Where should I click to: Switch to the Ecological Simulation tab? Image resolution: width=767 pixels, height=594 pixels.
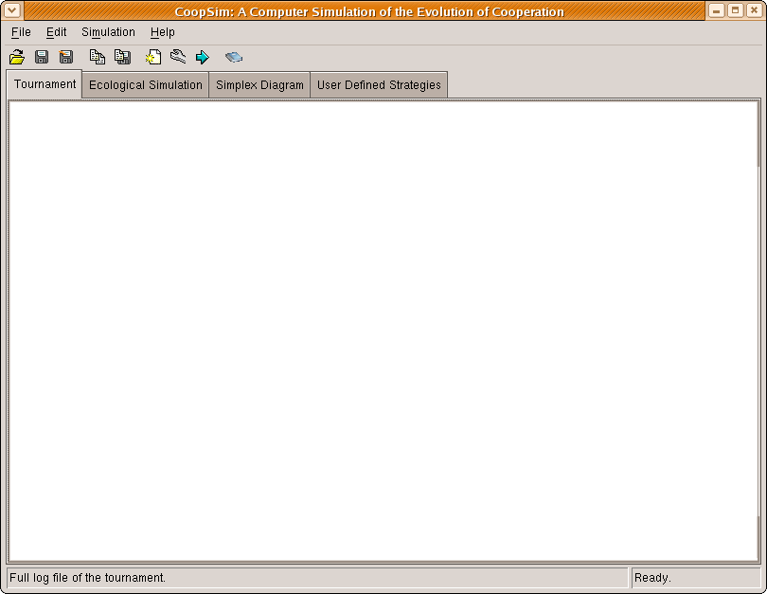[x=146, y=85]
